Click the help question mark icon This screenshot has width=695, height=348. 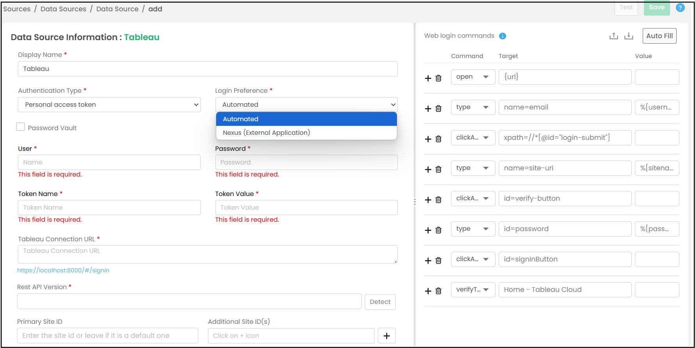pos(680,8)
